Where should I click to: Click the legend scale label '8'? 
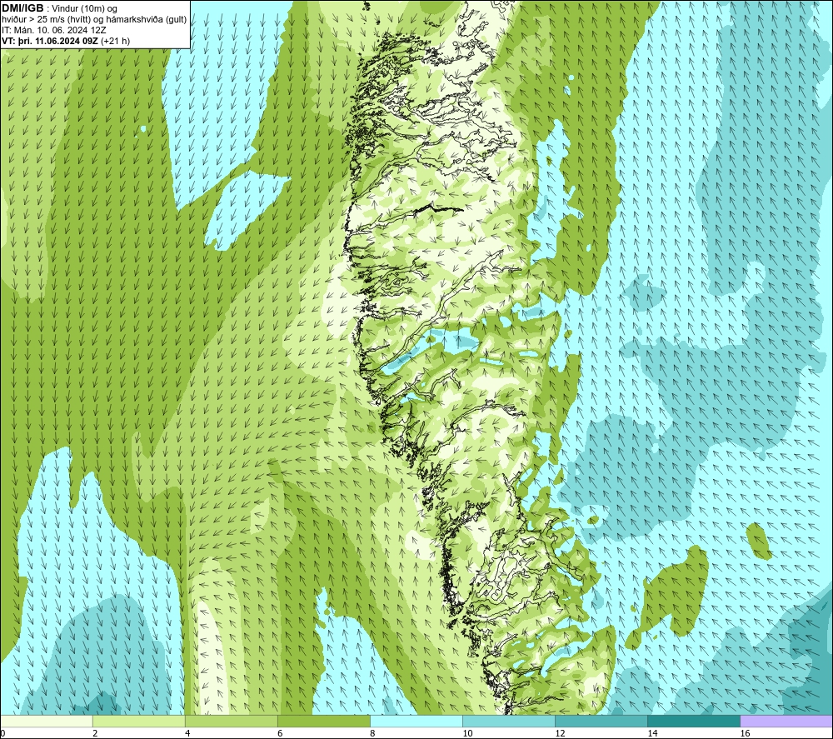[372, 734]
